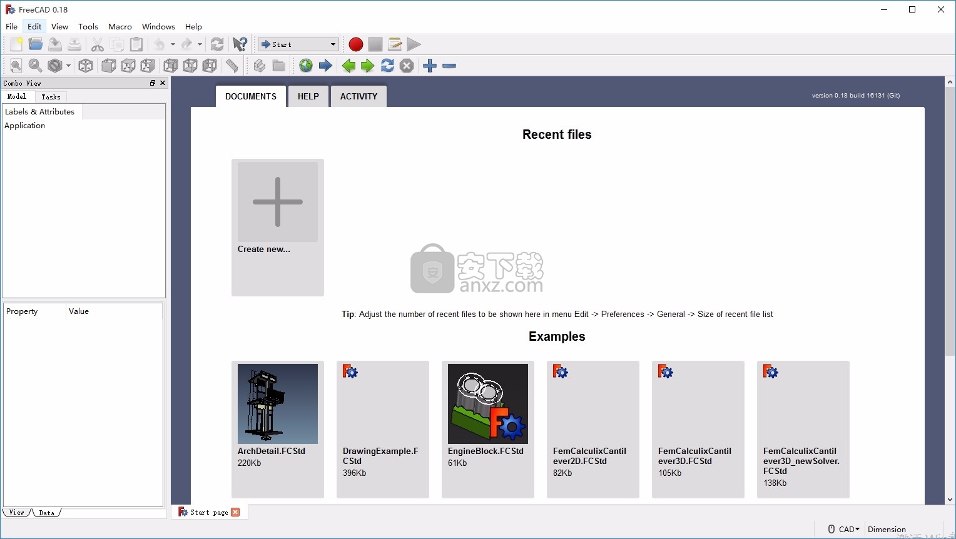
Task: Expand the Redo history dropdown arrow
Action: click(x=200, y=44)
